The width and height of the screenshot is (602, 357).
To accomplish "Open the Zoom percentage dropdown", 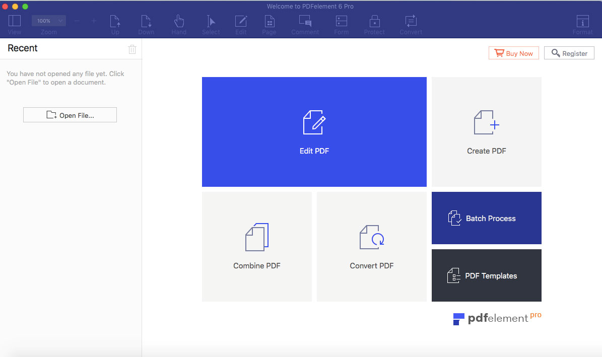I will [48, 21].
